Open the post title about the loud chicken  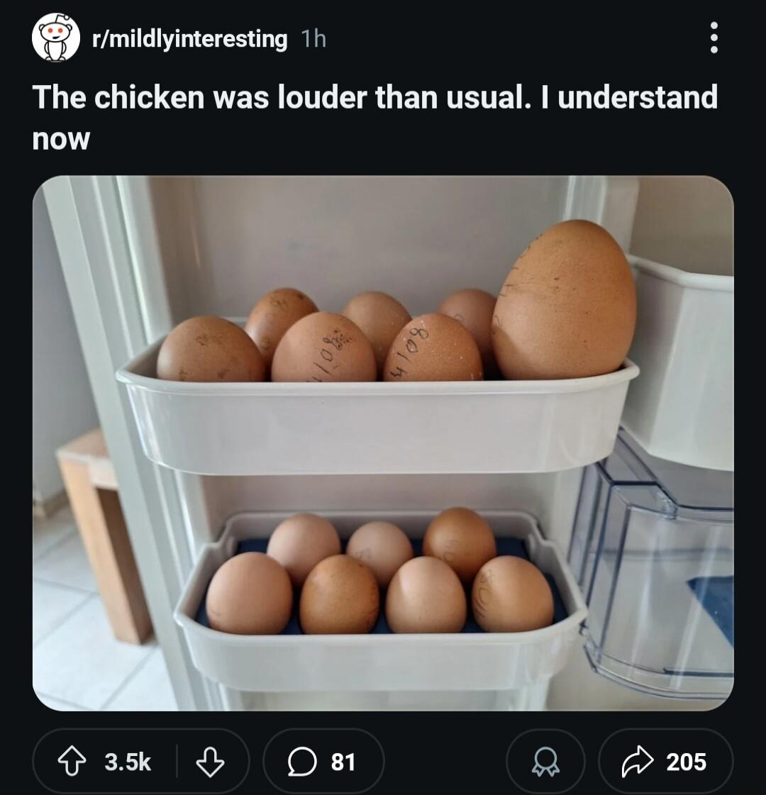pos(374,117)
